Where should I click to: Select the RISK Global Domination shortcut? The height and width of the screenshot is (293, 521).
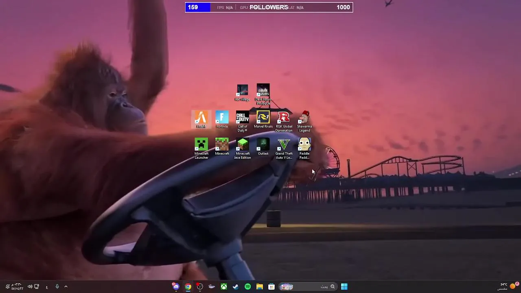[284, 122]
